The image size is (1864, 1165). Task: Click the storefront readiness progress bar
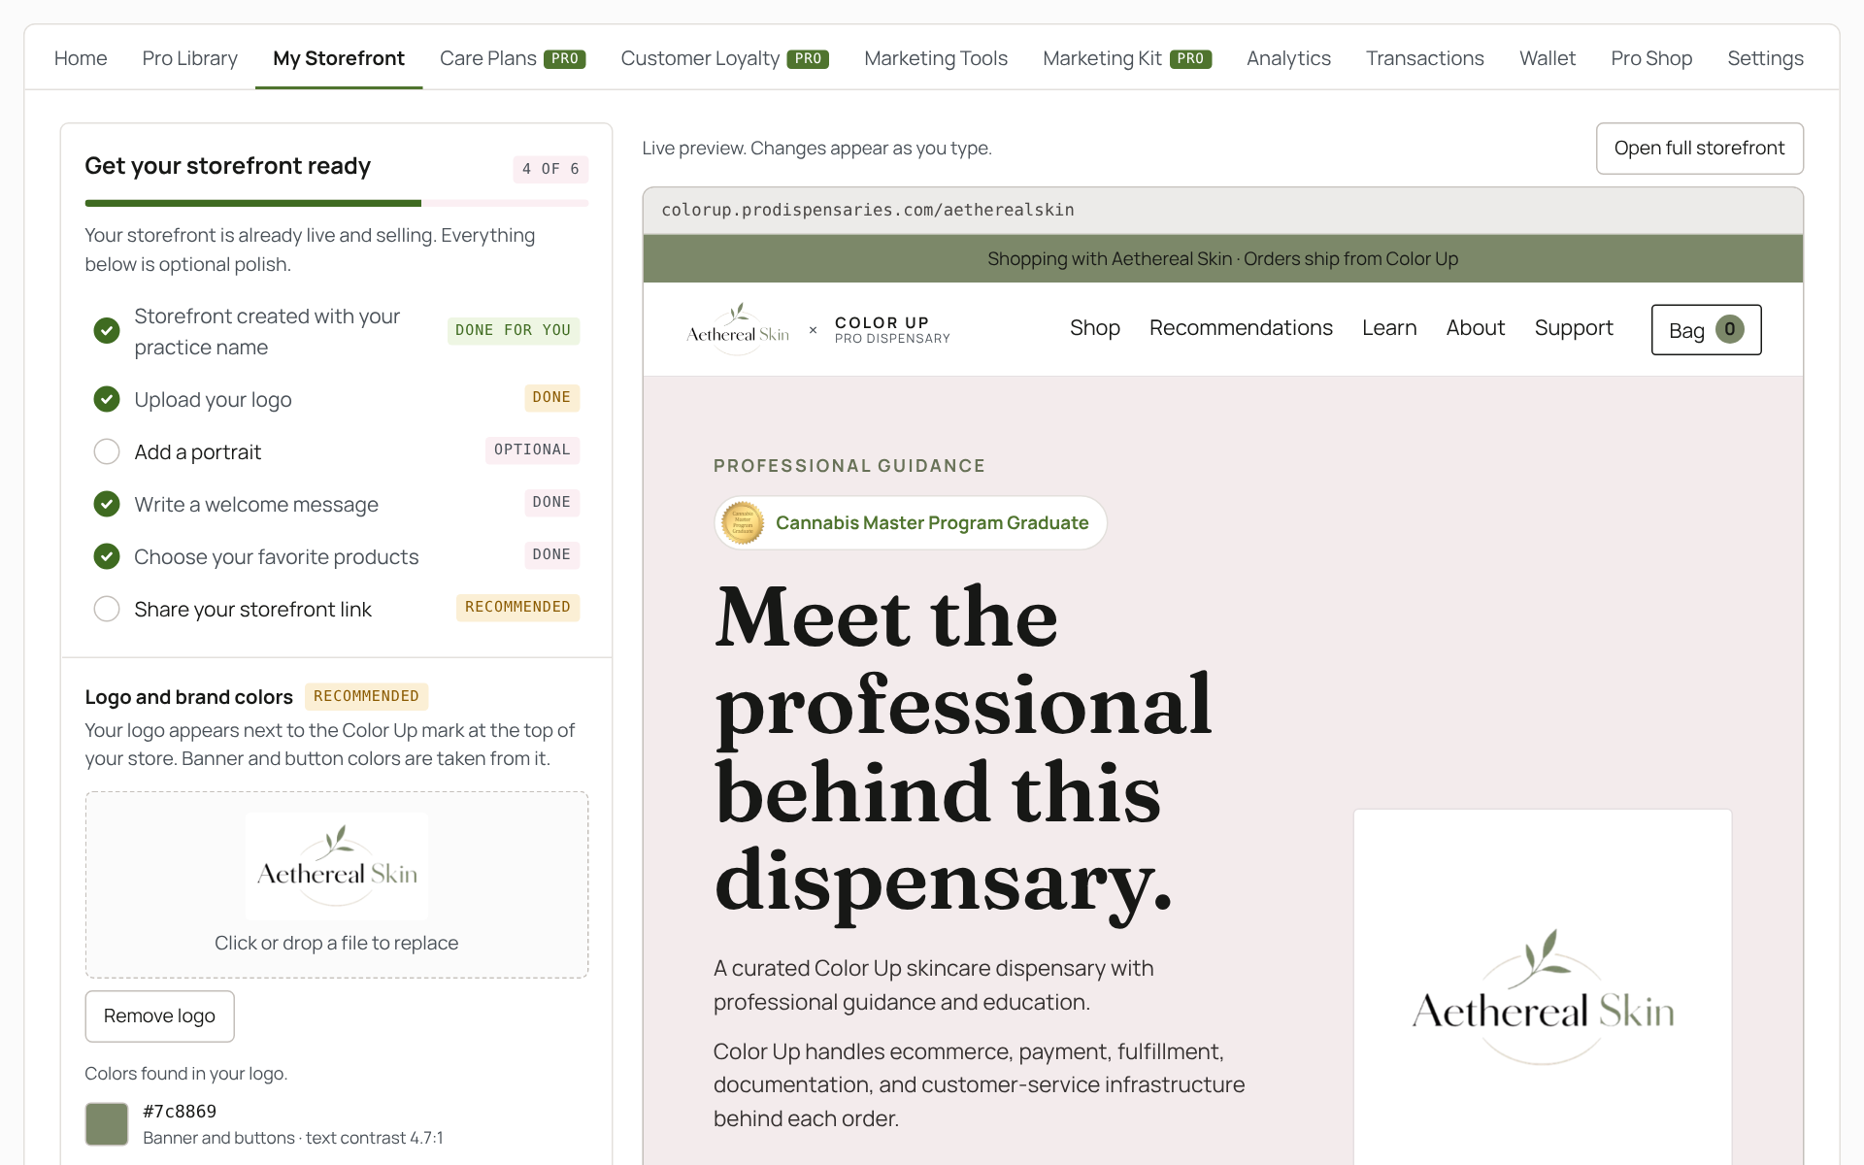click(x=337, y=203)
